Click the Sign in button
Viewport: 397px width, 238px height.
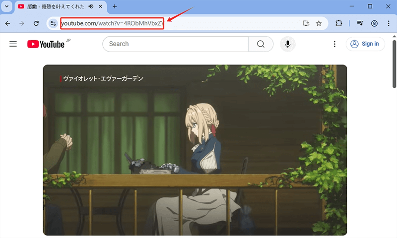(x=365, y=44)
